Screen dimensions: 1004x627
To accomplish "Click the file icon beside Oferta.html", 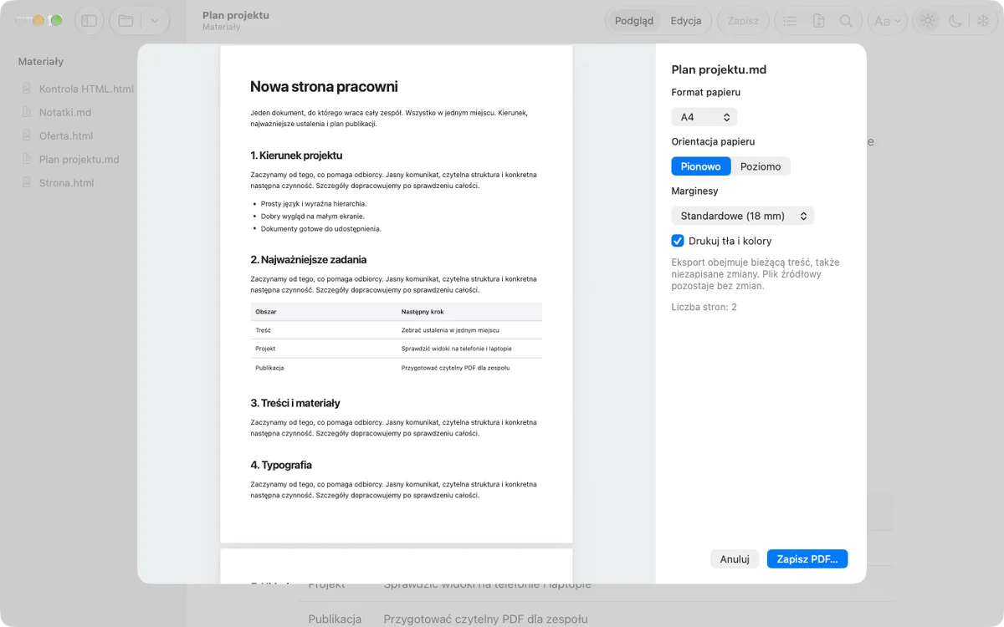I will [x=28, y=135].
